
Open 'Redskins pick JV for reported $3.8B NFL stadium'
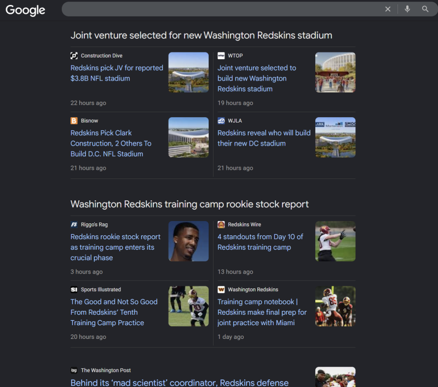[117, 73]
